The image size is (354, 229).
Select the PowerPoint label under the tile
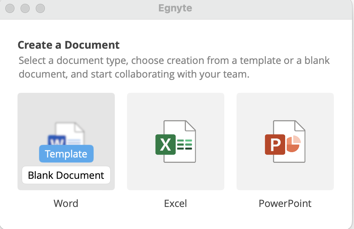(285, 204)
